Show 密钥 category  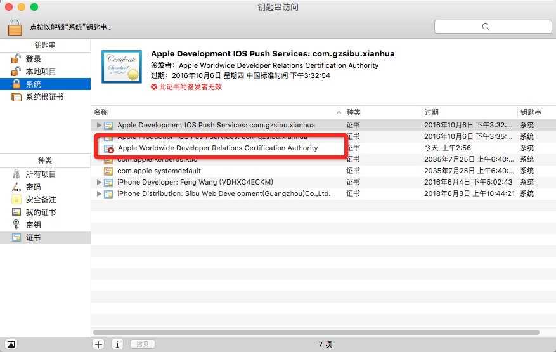[46, 225]
